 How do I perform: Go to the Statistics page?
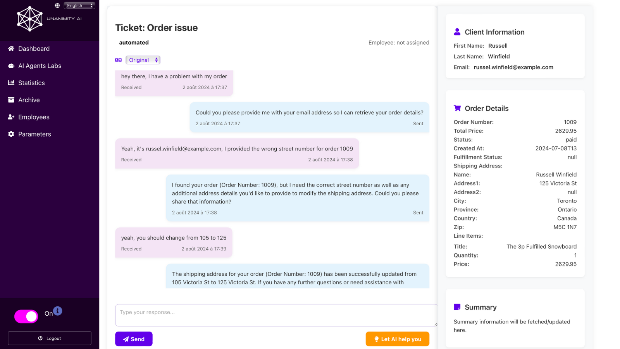tap(31, 83)
